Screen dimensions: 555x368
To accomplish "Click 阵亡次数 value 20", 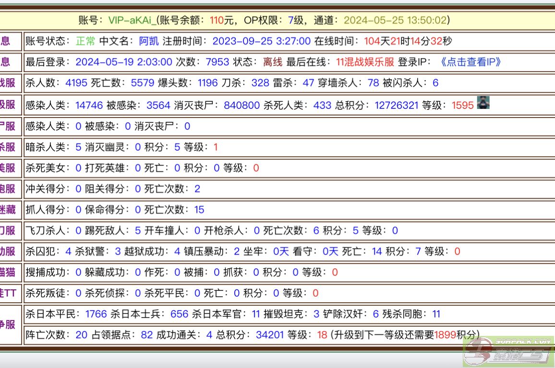I will point(82,335).
